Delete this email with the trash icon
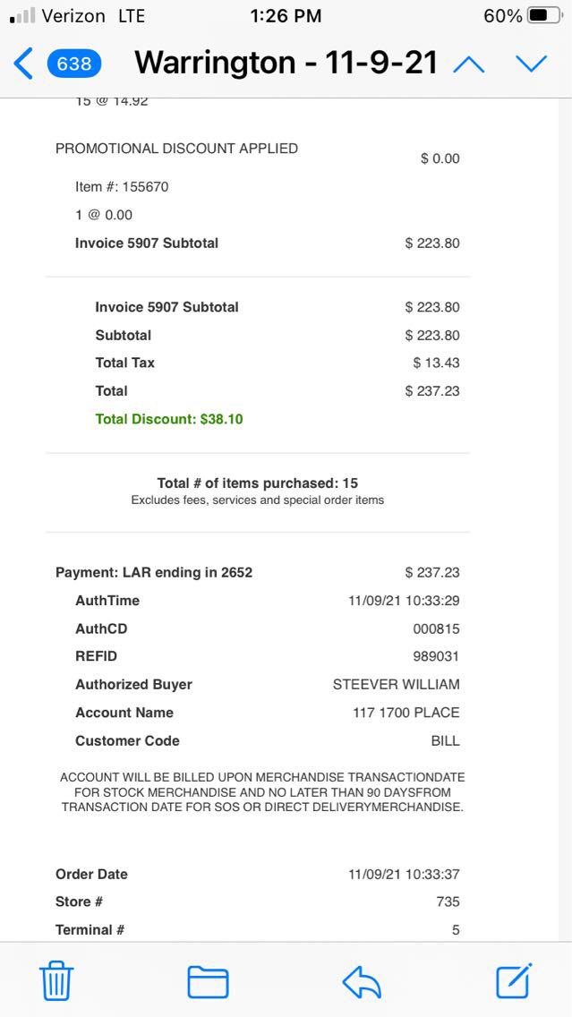This screenshot has width=572, height=1017. [x=57, y=982]
